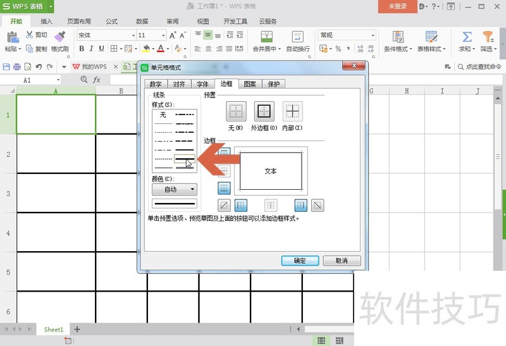Click the 筛选 filter funnel icon
This screenshot has width=506, height=346.
pyautogui.click(x=488, y=37)
